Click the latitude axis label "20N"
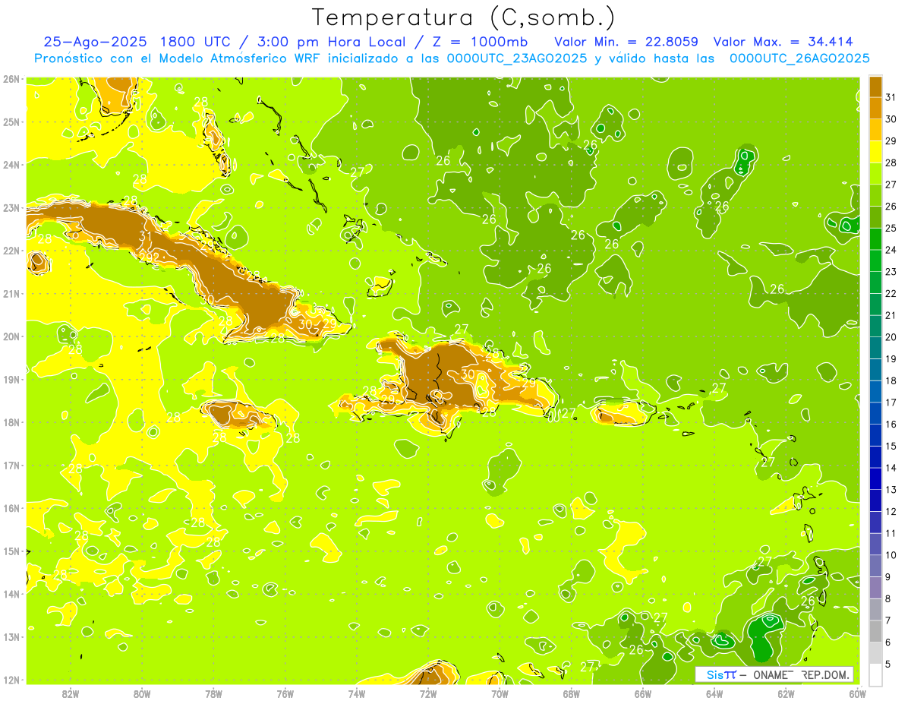Screen dimensions: 911x704 pyautogui.click(x=11, y=336)
